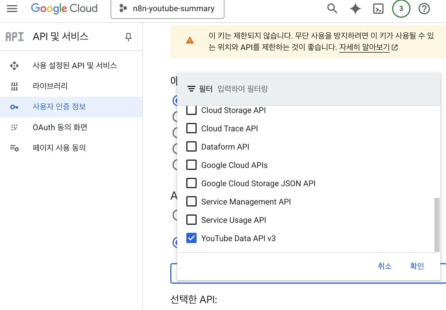Click the OAuth 동의 화면 icon
This screenshot has height=310, width=446.
14,127
